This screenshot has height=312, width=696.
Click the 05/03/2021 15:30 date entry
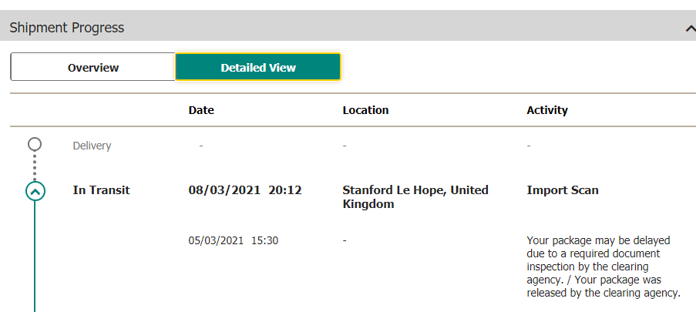tap(234, 240)
